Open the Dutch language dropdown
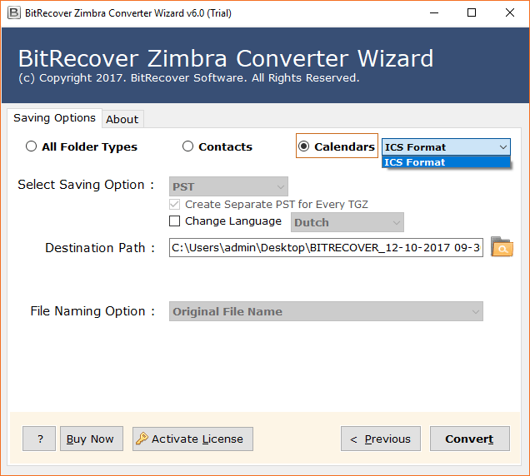Viewport: 530px width, 476px height. [x=347, y=222]
